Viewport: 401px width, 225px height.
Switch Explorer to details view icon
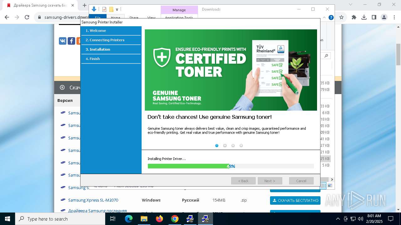click(324, 186)
